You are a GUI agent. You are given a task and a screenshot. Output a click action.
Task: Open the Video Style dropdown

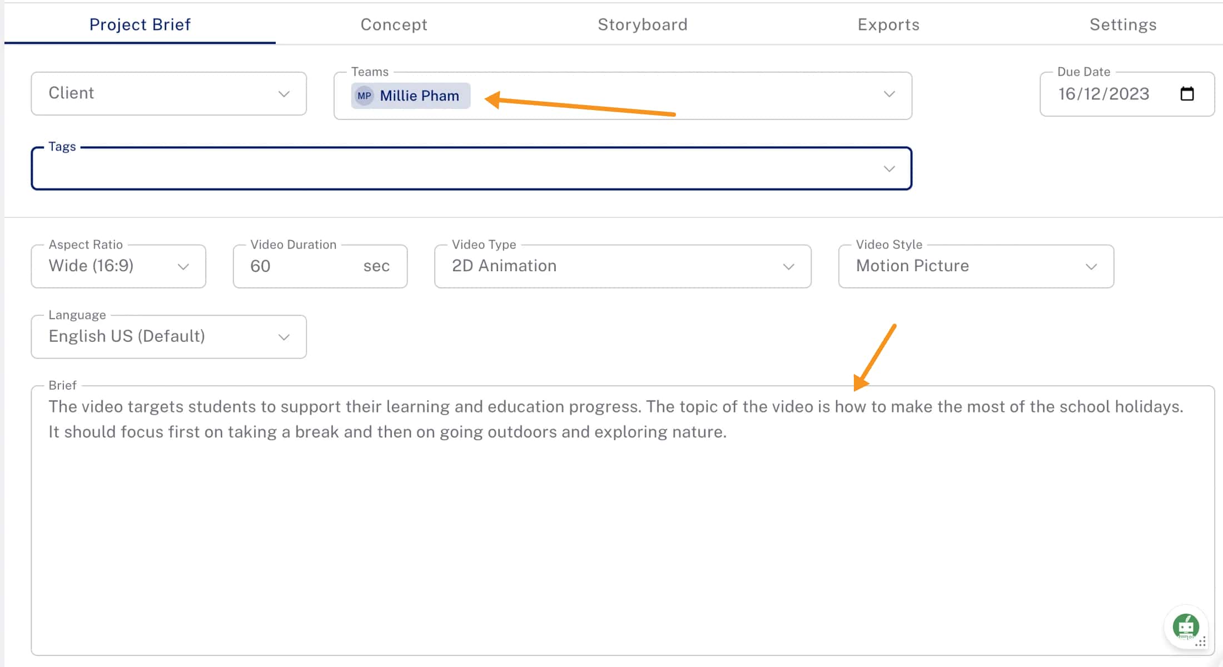(1090, 266)
